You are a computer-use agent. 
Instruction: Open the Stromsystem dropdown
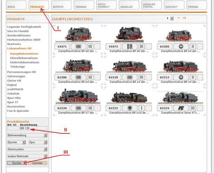coord(27,149)
